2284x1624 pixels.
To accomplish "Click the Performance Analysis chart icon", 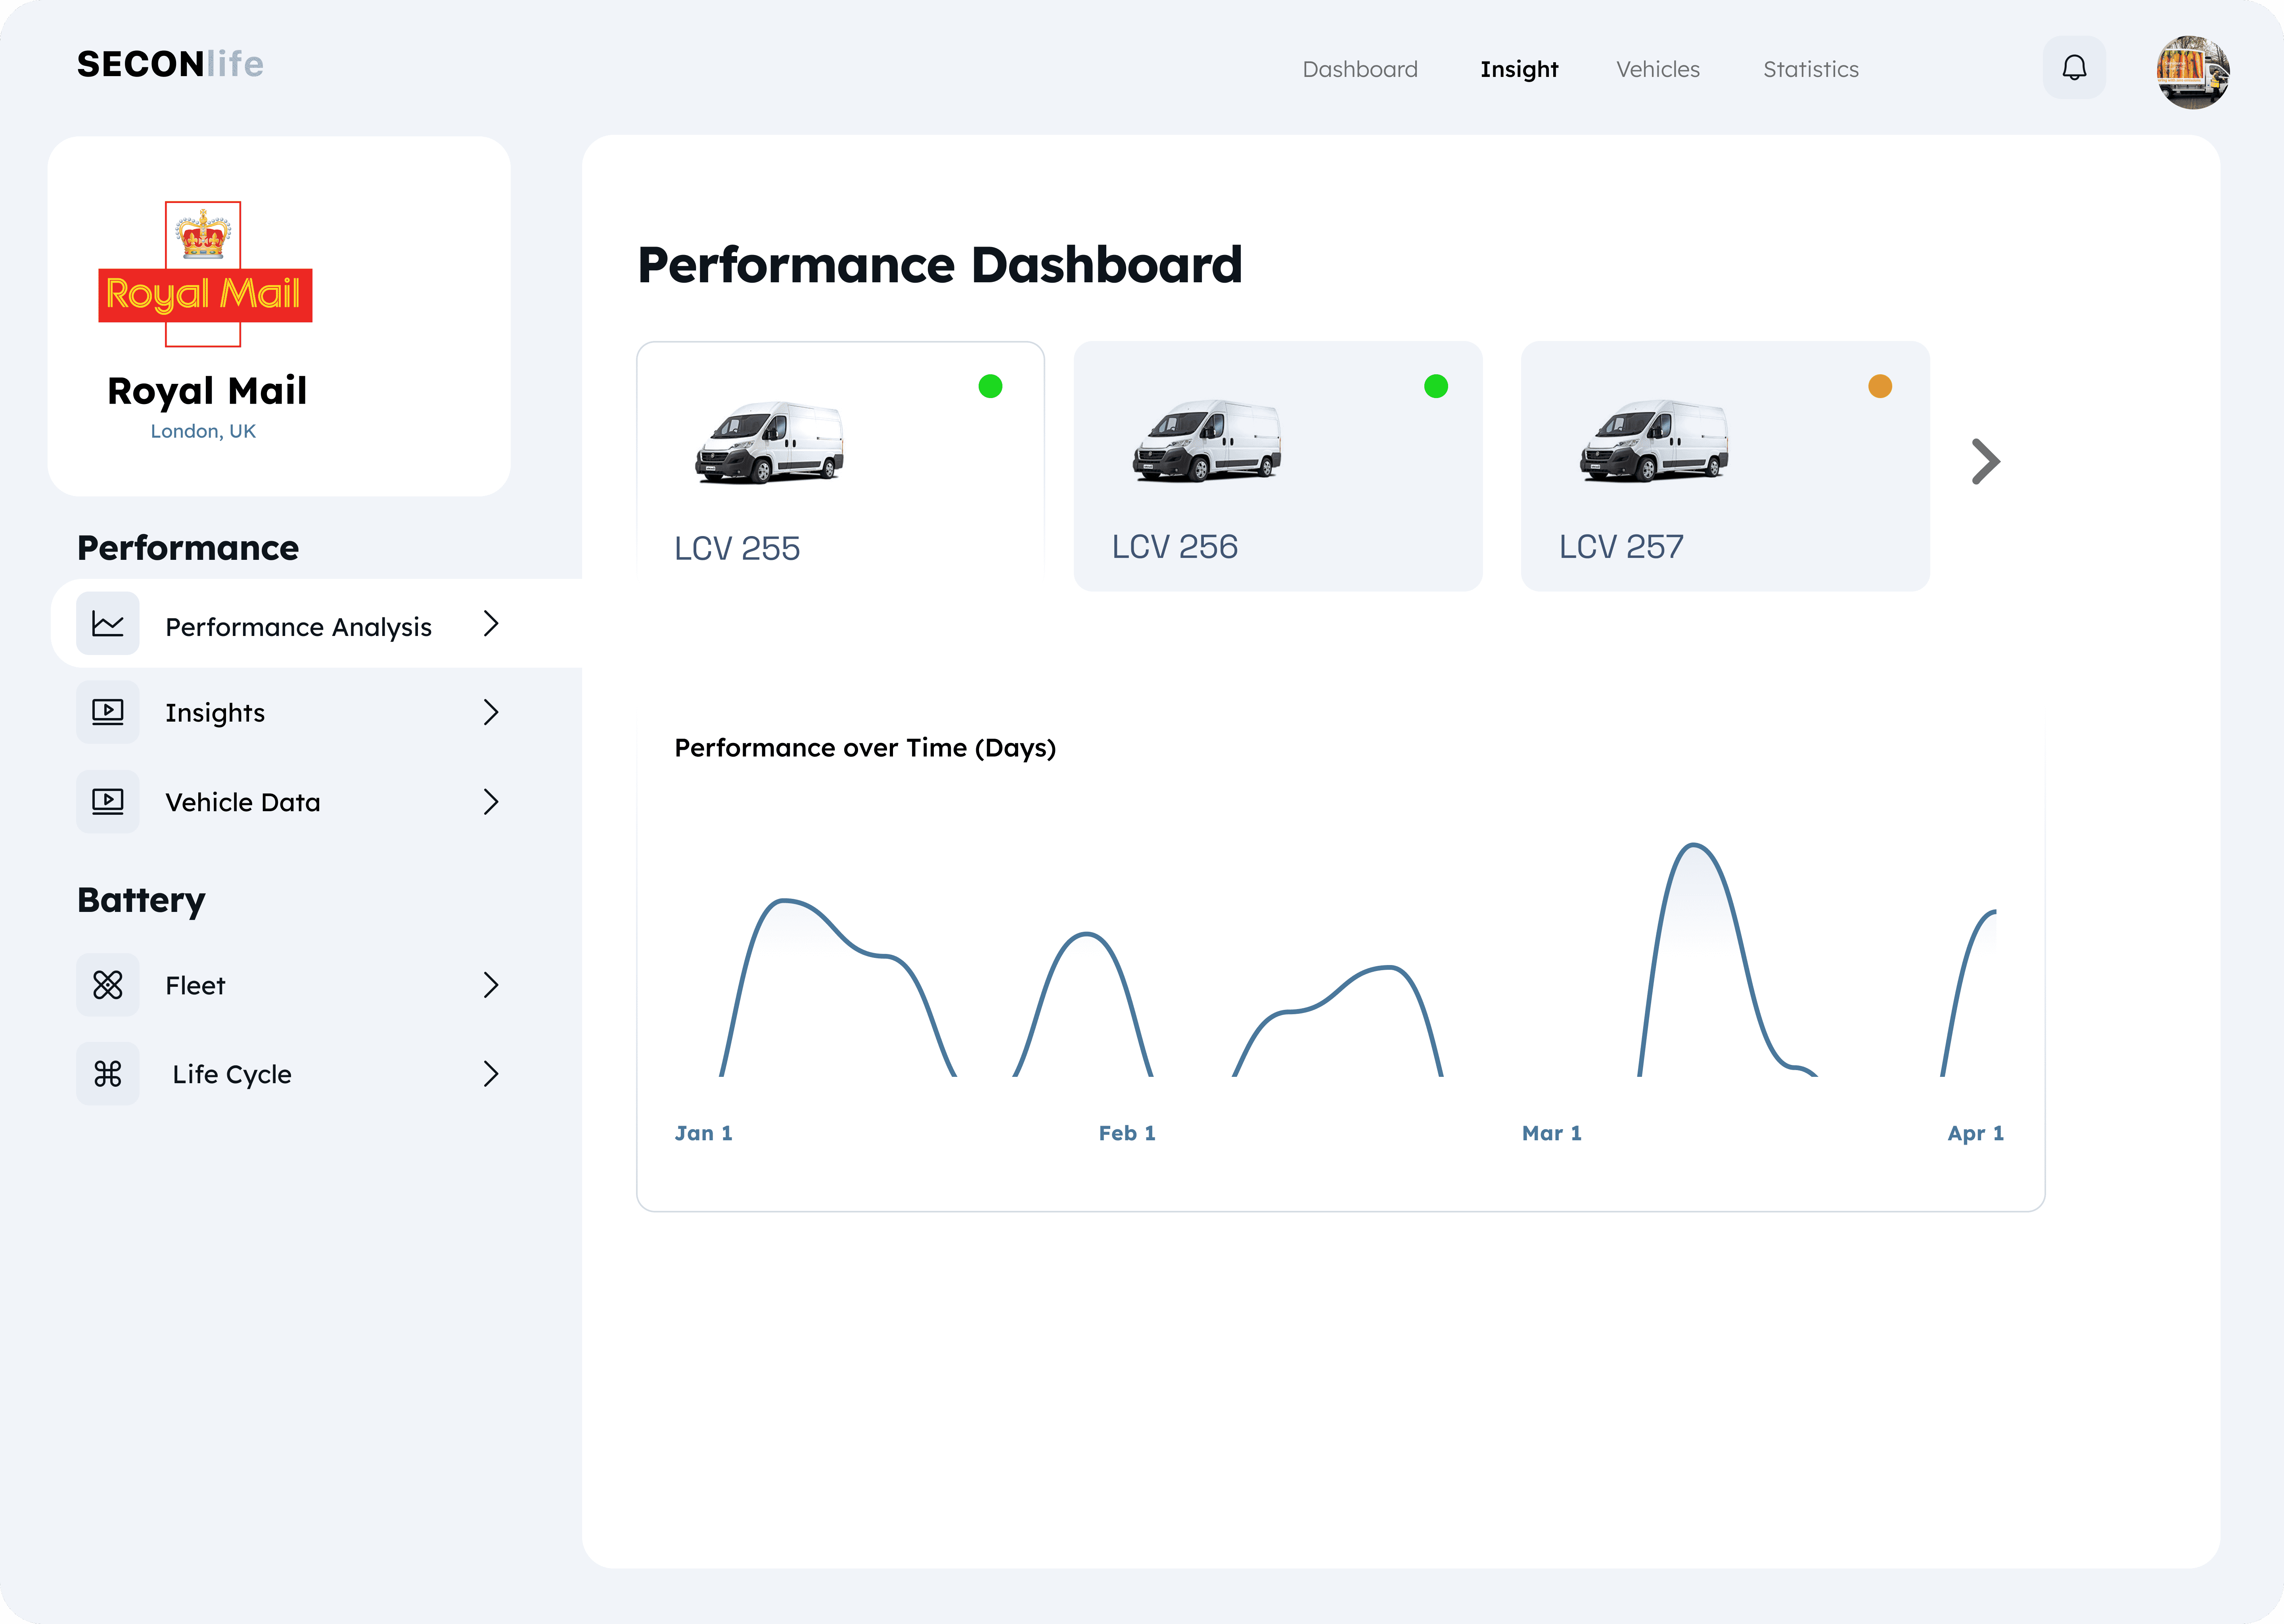I will (x=108, y=624).
